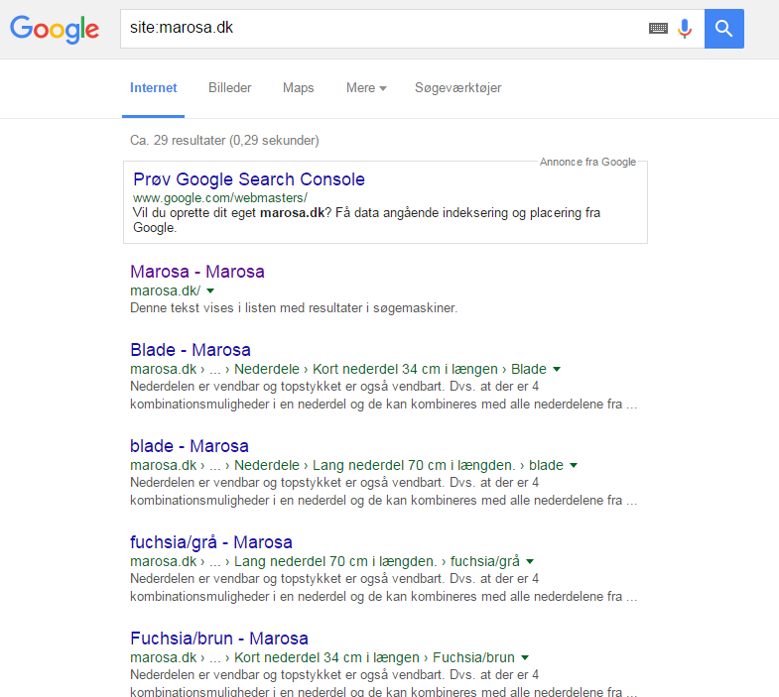This screenshot has height=697, width=779.
Task: Click the blue search magnifier button
Action: click(x=723, y=29)
